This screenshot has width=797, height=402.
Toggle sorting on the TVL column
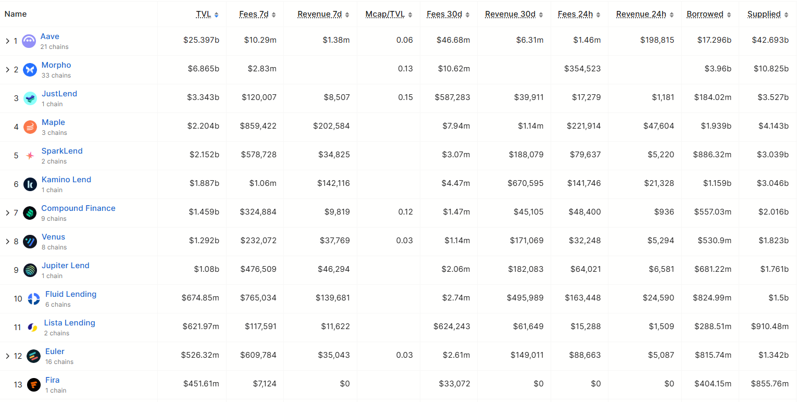click(x=204, y=14)
